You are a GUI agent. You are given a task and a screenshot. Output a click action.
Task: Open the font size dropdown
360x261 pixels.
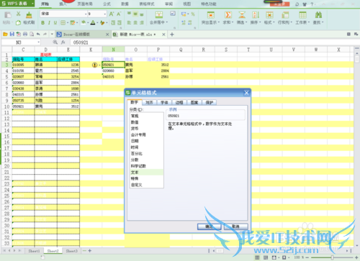[x=105, y=14]
